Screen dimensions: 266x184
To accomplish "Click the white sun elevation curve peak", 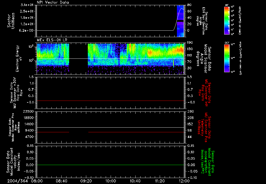I will (x=182, y=9).
